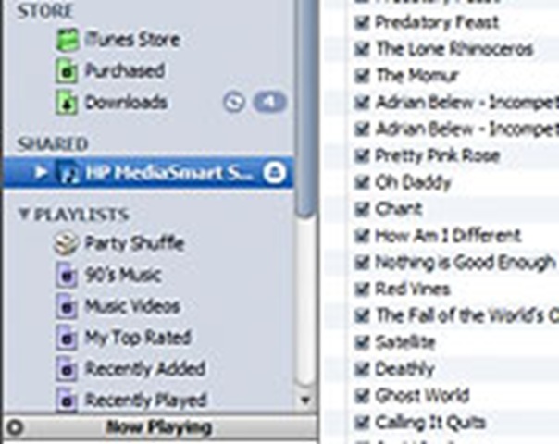Click the sidebar scroll down arrow
Viewport: 559px width, 444px height.
[x=305, y=400]
